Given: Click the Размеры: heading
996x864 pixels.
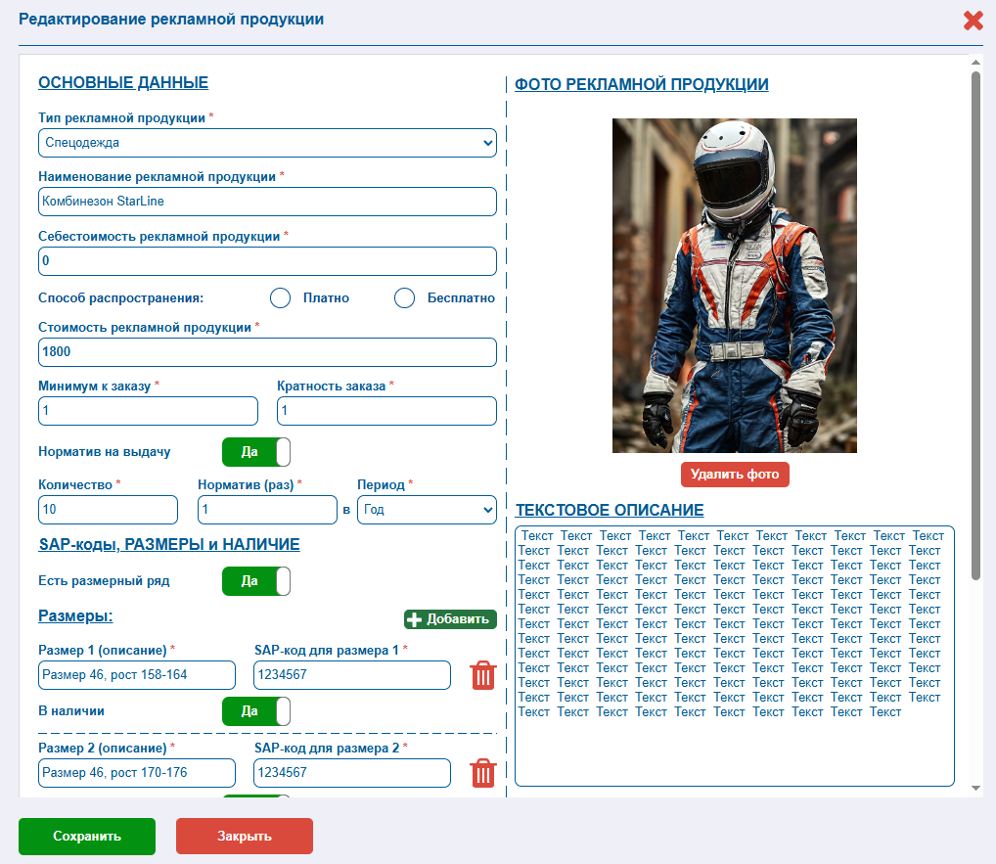Looking at the screenshot, I should (x=75, y=615).
